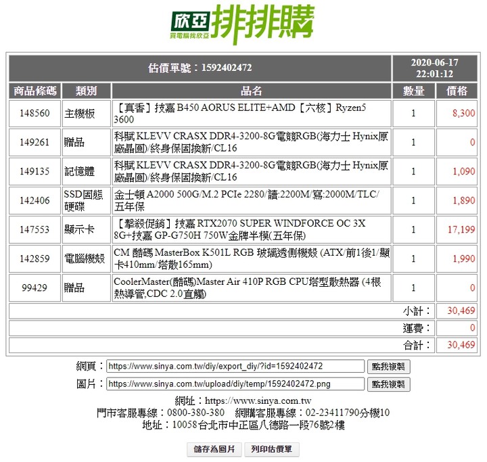Click the online hotline 02-23411790分機10
487x462 pixels.
pyautogui.click(x=348, y=413)
